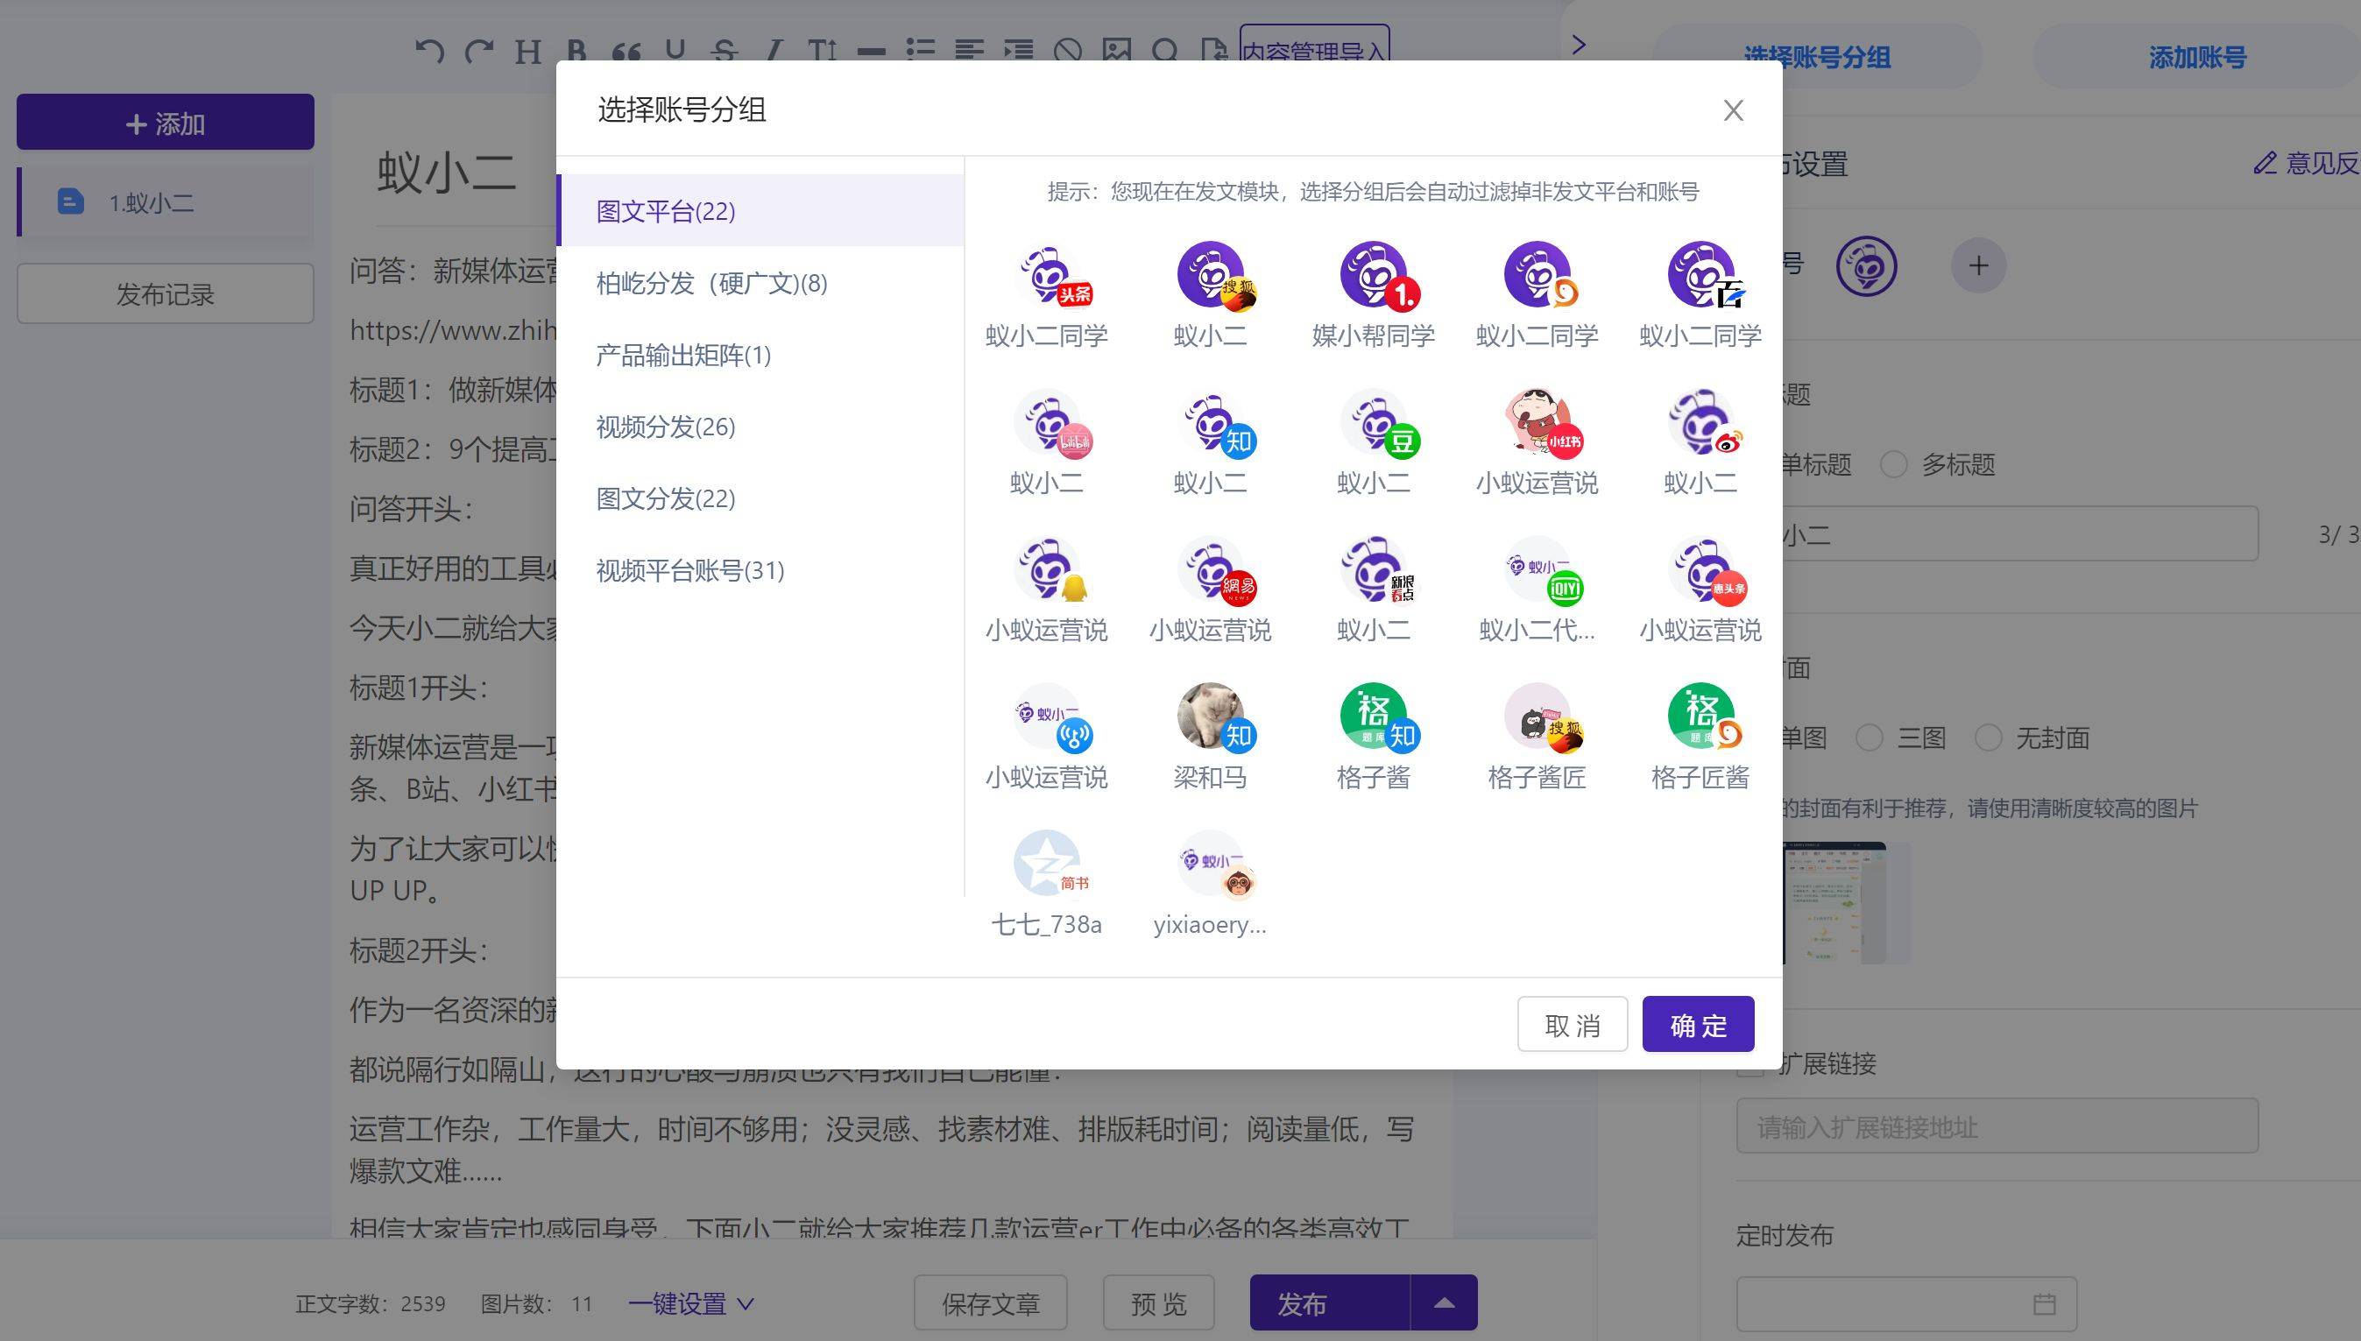Switch to 视频平台账号(31) group
Viewport: 2361px width, 1341px height.
(761, 570)
